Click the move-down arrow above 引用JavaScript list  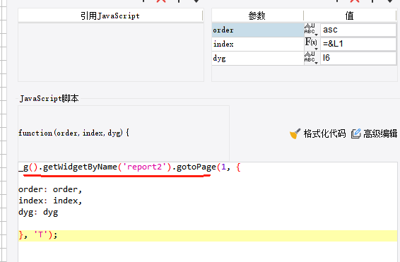click(196, 1)
